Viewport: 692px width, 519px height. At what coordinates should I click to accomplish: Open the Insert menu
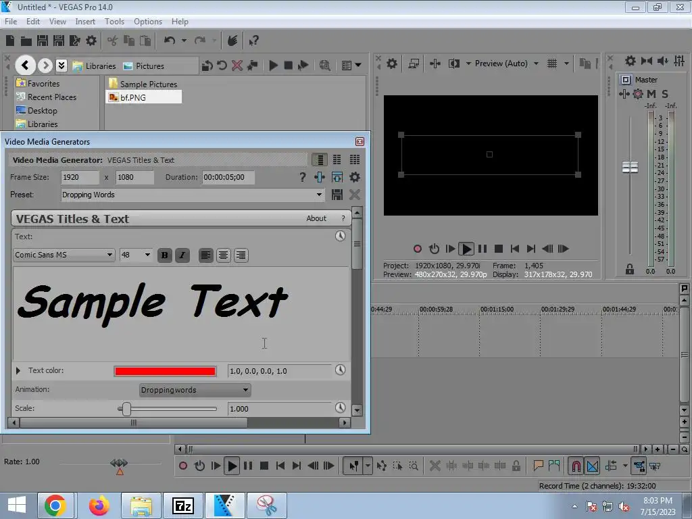pos(85,22)
